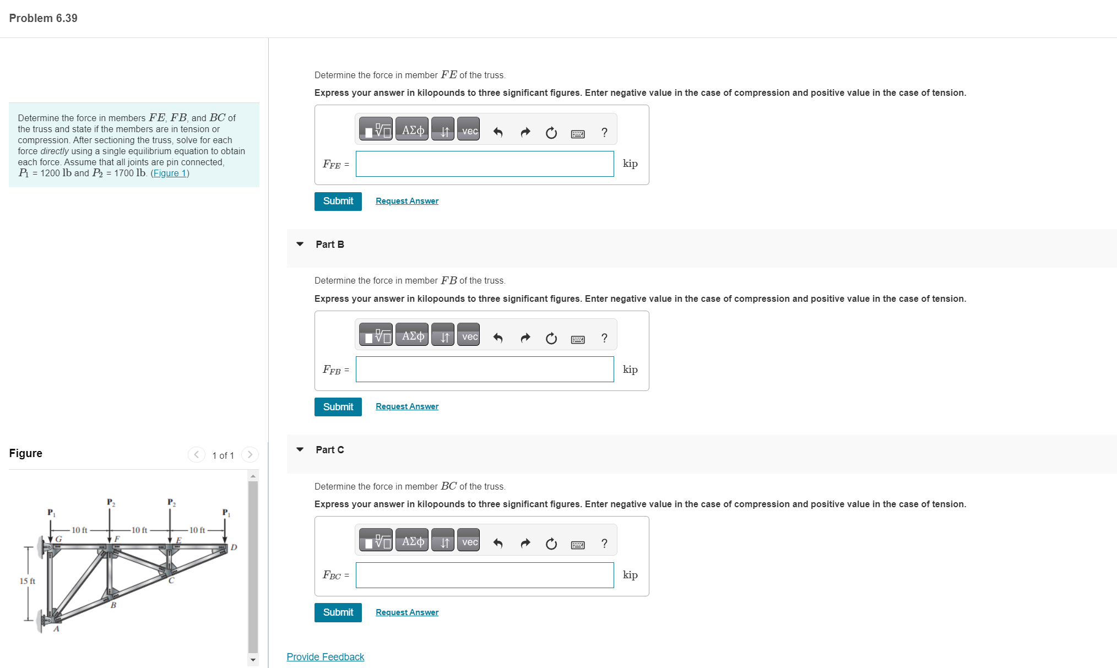
Task: Open keyboard shortcuts for the FB answer
Action: tap(578, 339)
